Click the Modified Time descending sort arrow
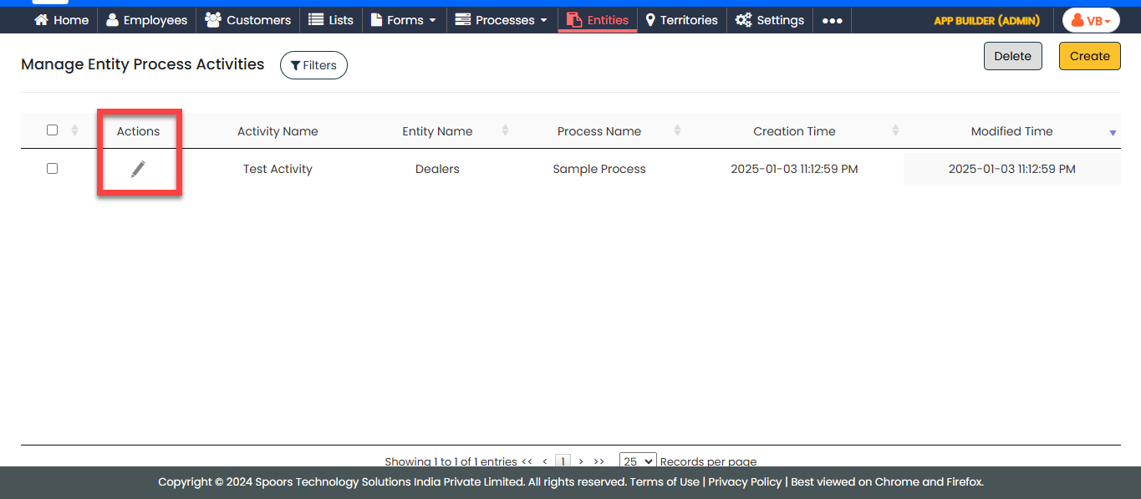The height and width of the screenshot is (499, 1141). point(1112,133)
